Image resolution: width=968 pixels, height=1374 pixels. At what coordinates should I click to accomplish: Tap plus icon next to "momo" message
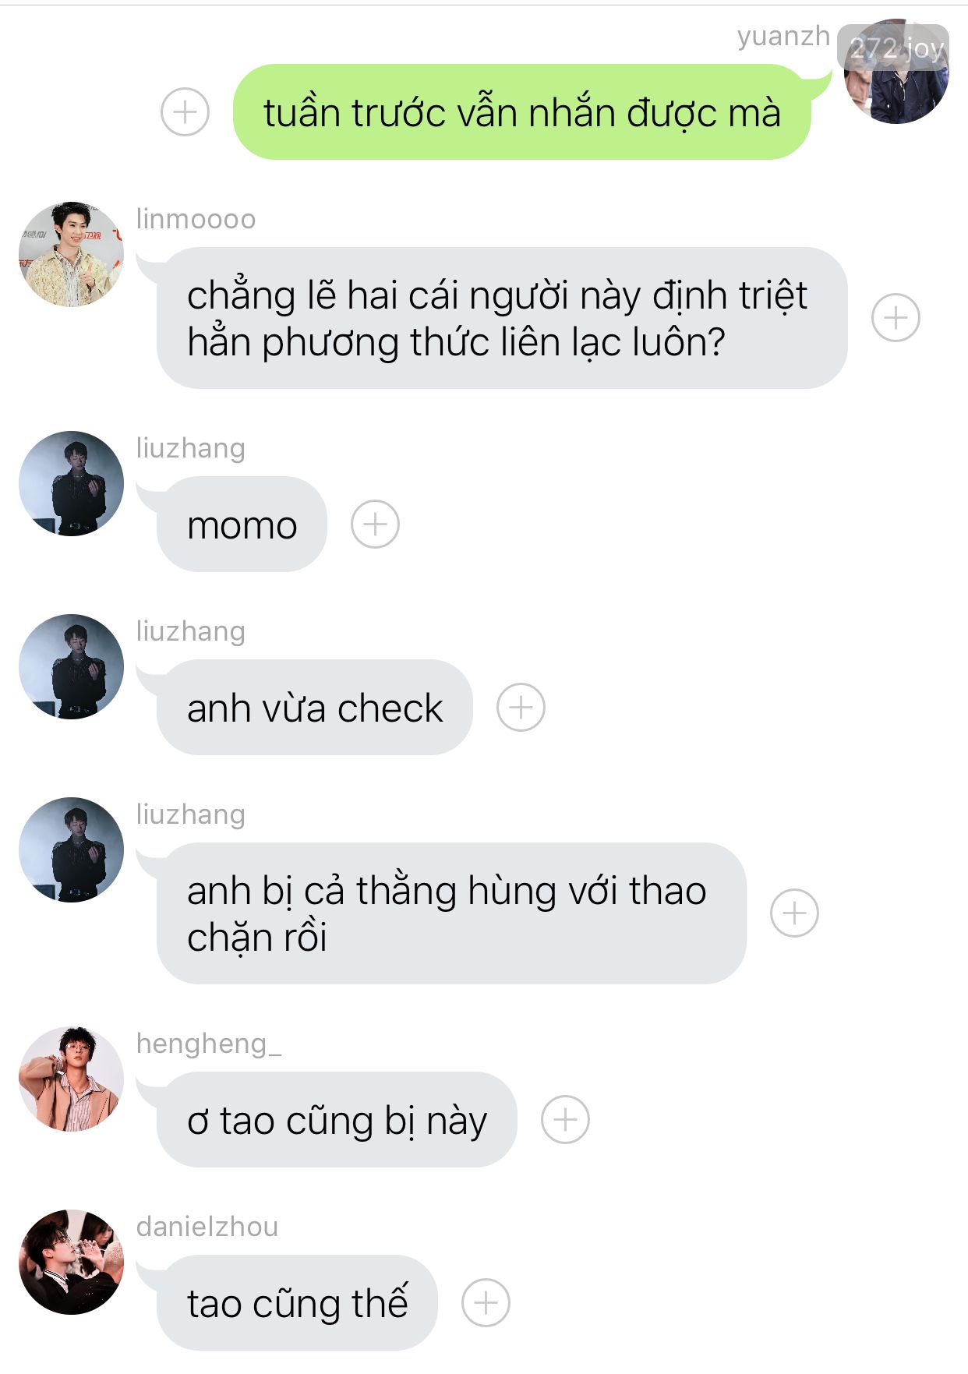(x=375, y=524)
